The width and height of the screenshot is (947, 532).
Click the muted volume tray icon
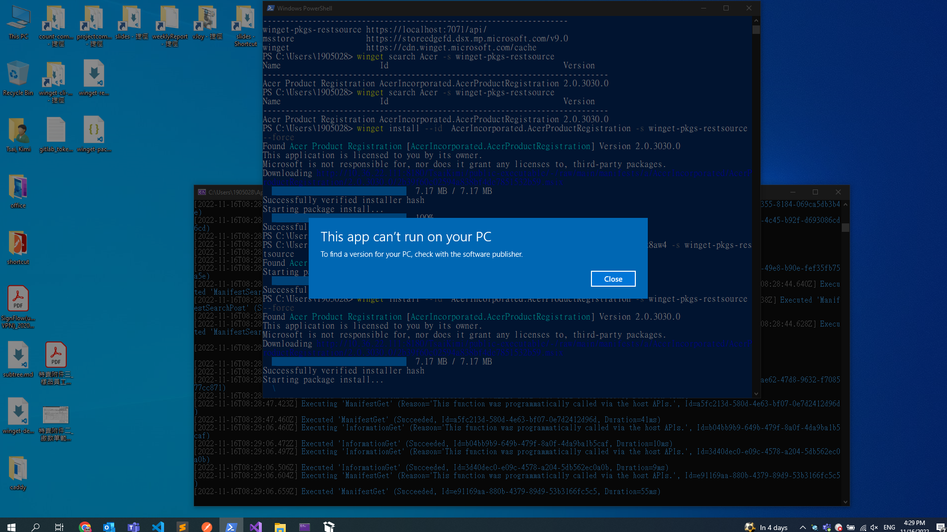coord(874,527)
